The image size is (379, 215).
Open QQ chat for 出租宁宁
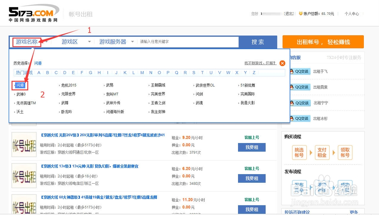click(300, 103)
